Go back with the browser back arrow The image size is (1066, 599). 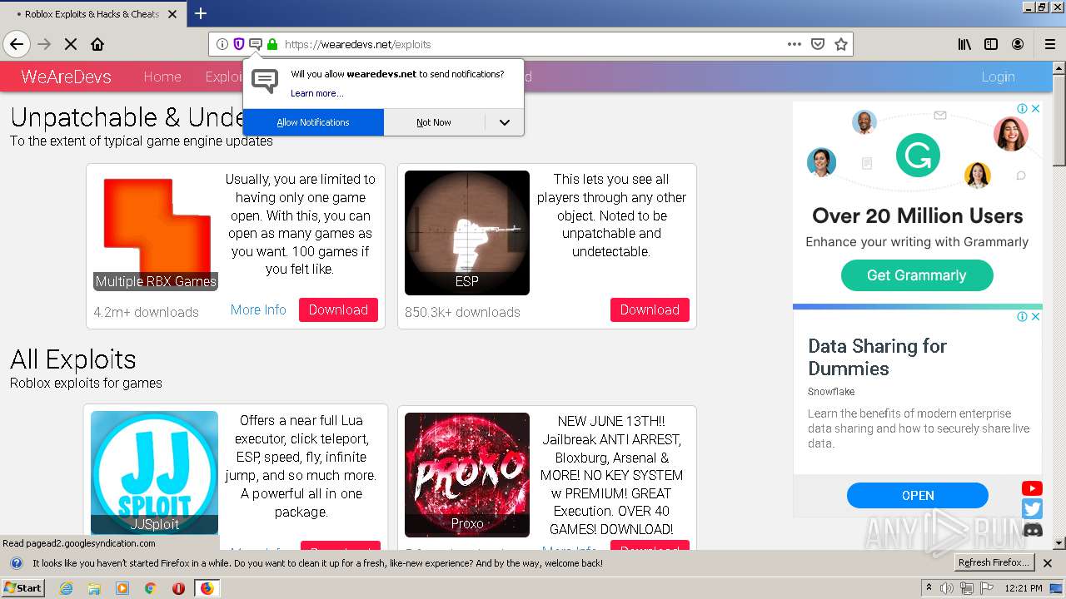tap(17, 44)
